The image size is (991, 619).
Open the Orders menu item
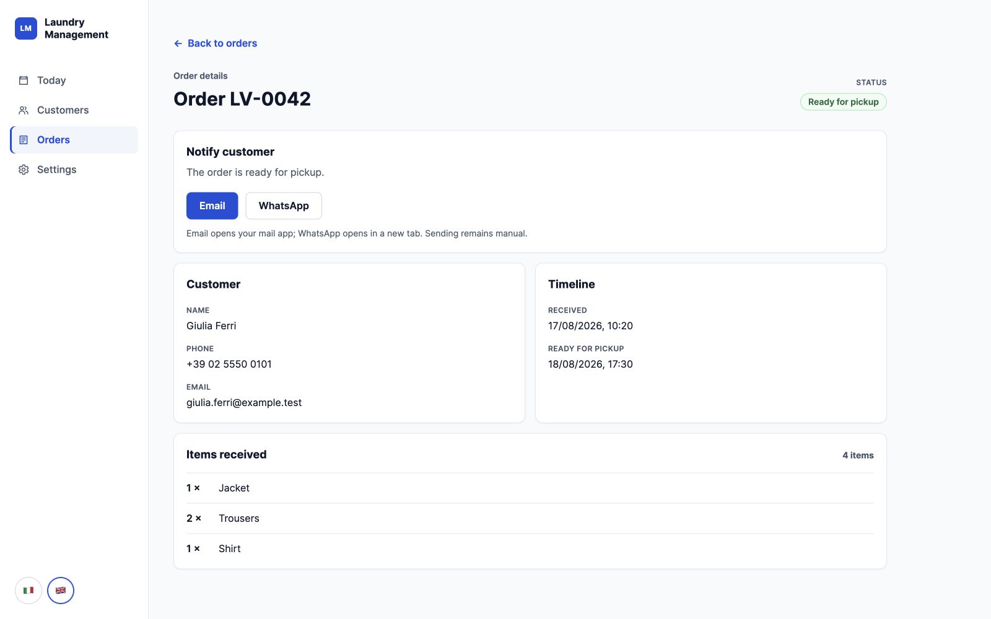pyautogui.click(x=74, y=140)
